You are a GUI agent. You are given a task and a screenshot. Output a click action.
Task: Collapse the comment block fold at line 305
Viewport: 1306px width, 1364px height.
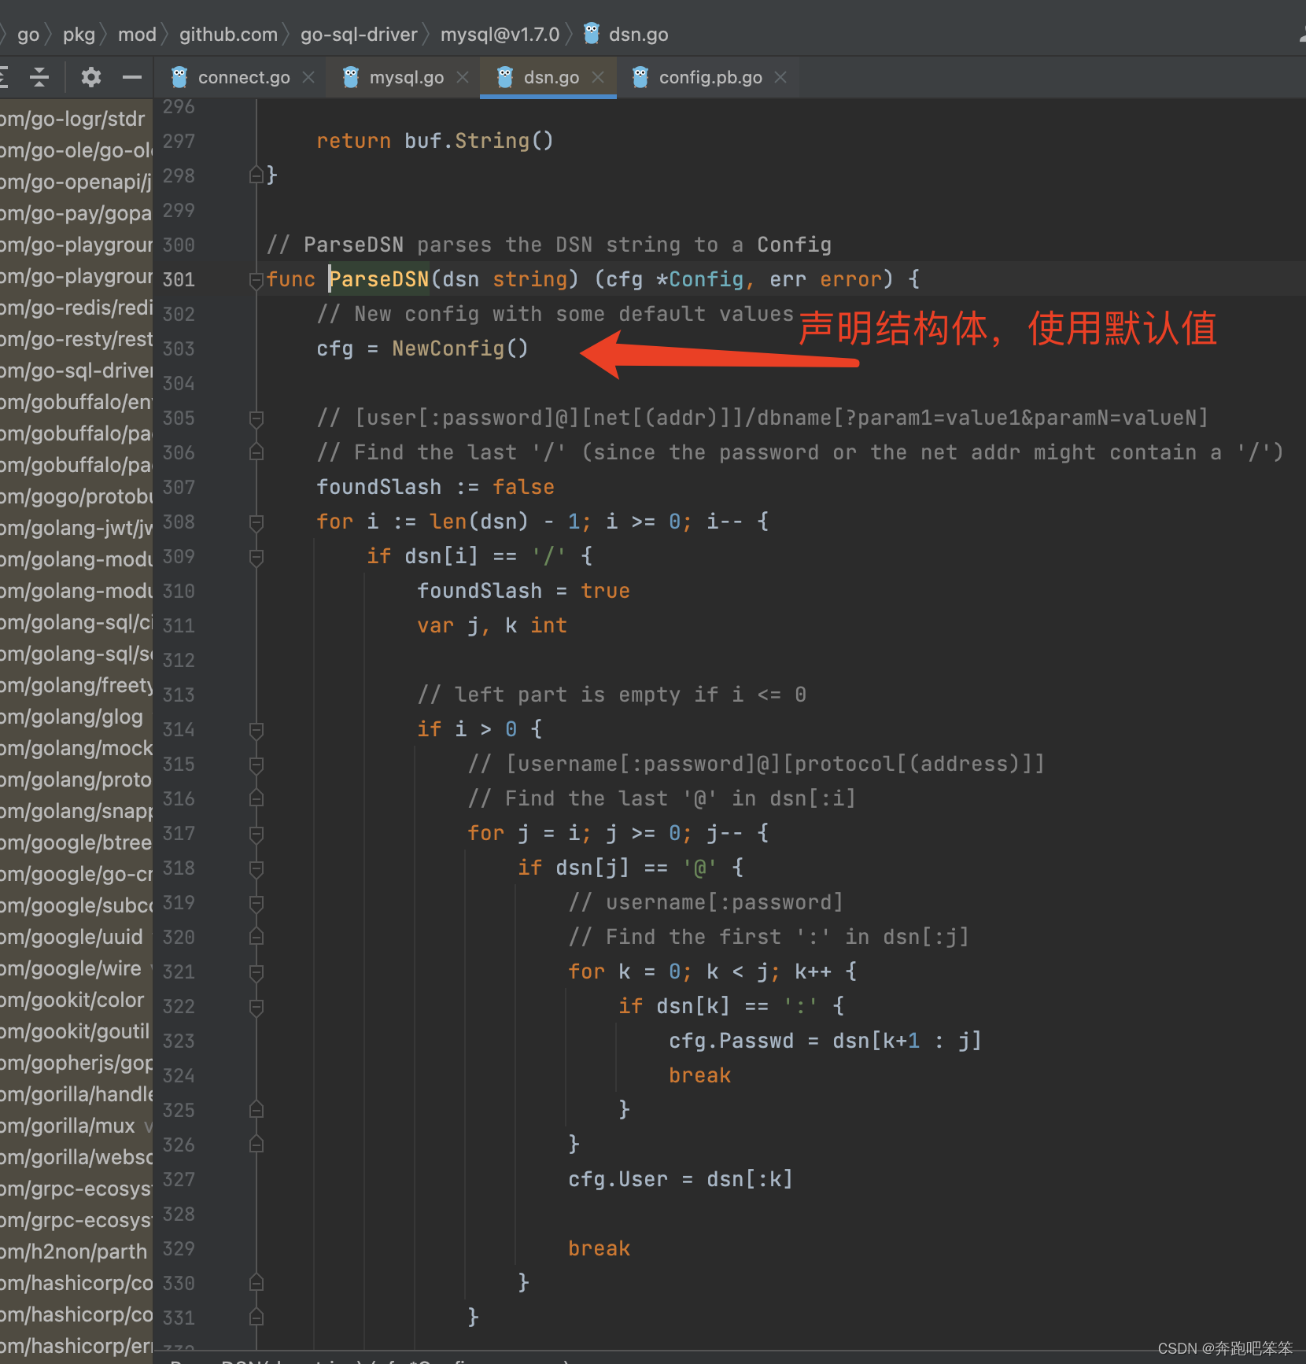coord(256,418)
